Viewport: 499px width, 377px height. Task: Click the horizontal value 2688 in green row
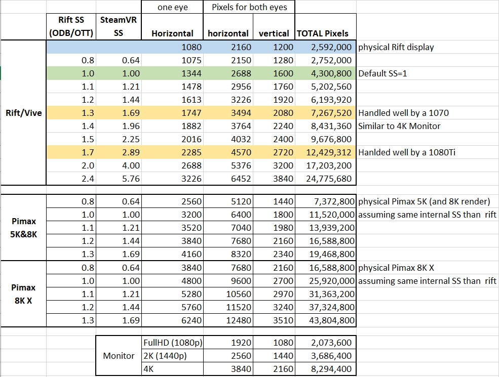(x=228, y=73)
